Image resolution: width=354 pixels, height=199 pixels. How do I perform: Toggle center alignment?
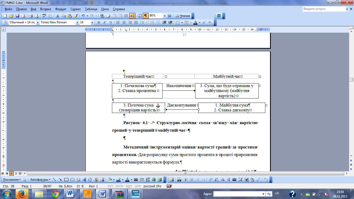(x=124, y=23)
